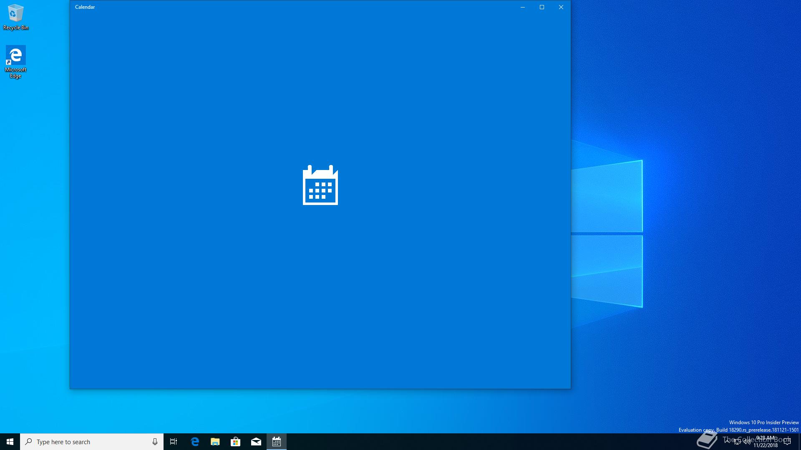Close the Calendar window

(561, 7)
